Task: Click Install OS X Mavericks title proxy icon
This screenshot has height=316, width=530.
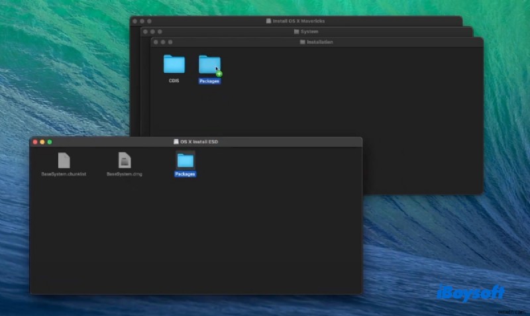Action: pos(269,21)
